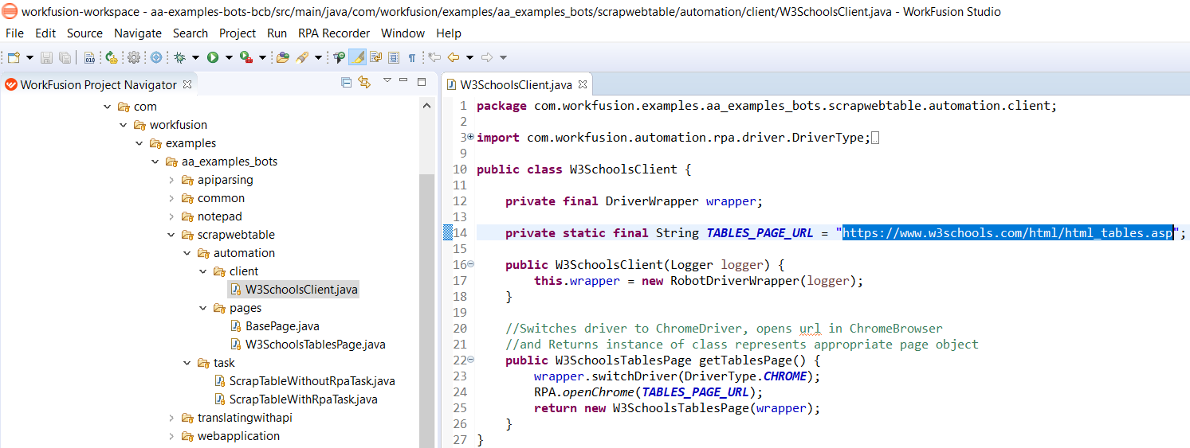Expand folded imports on line 3
The height and width of the screenshot is (448, 1190).
pos(470,137)
